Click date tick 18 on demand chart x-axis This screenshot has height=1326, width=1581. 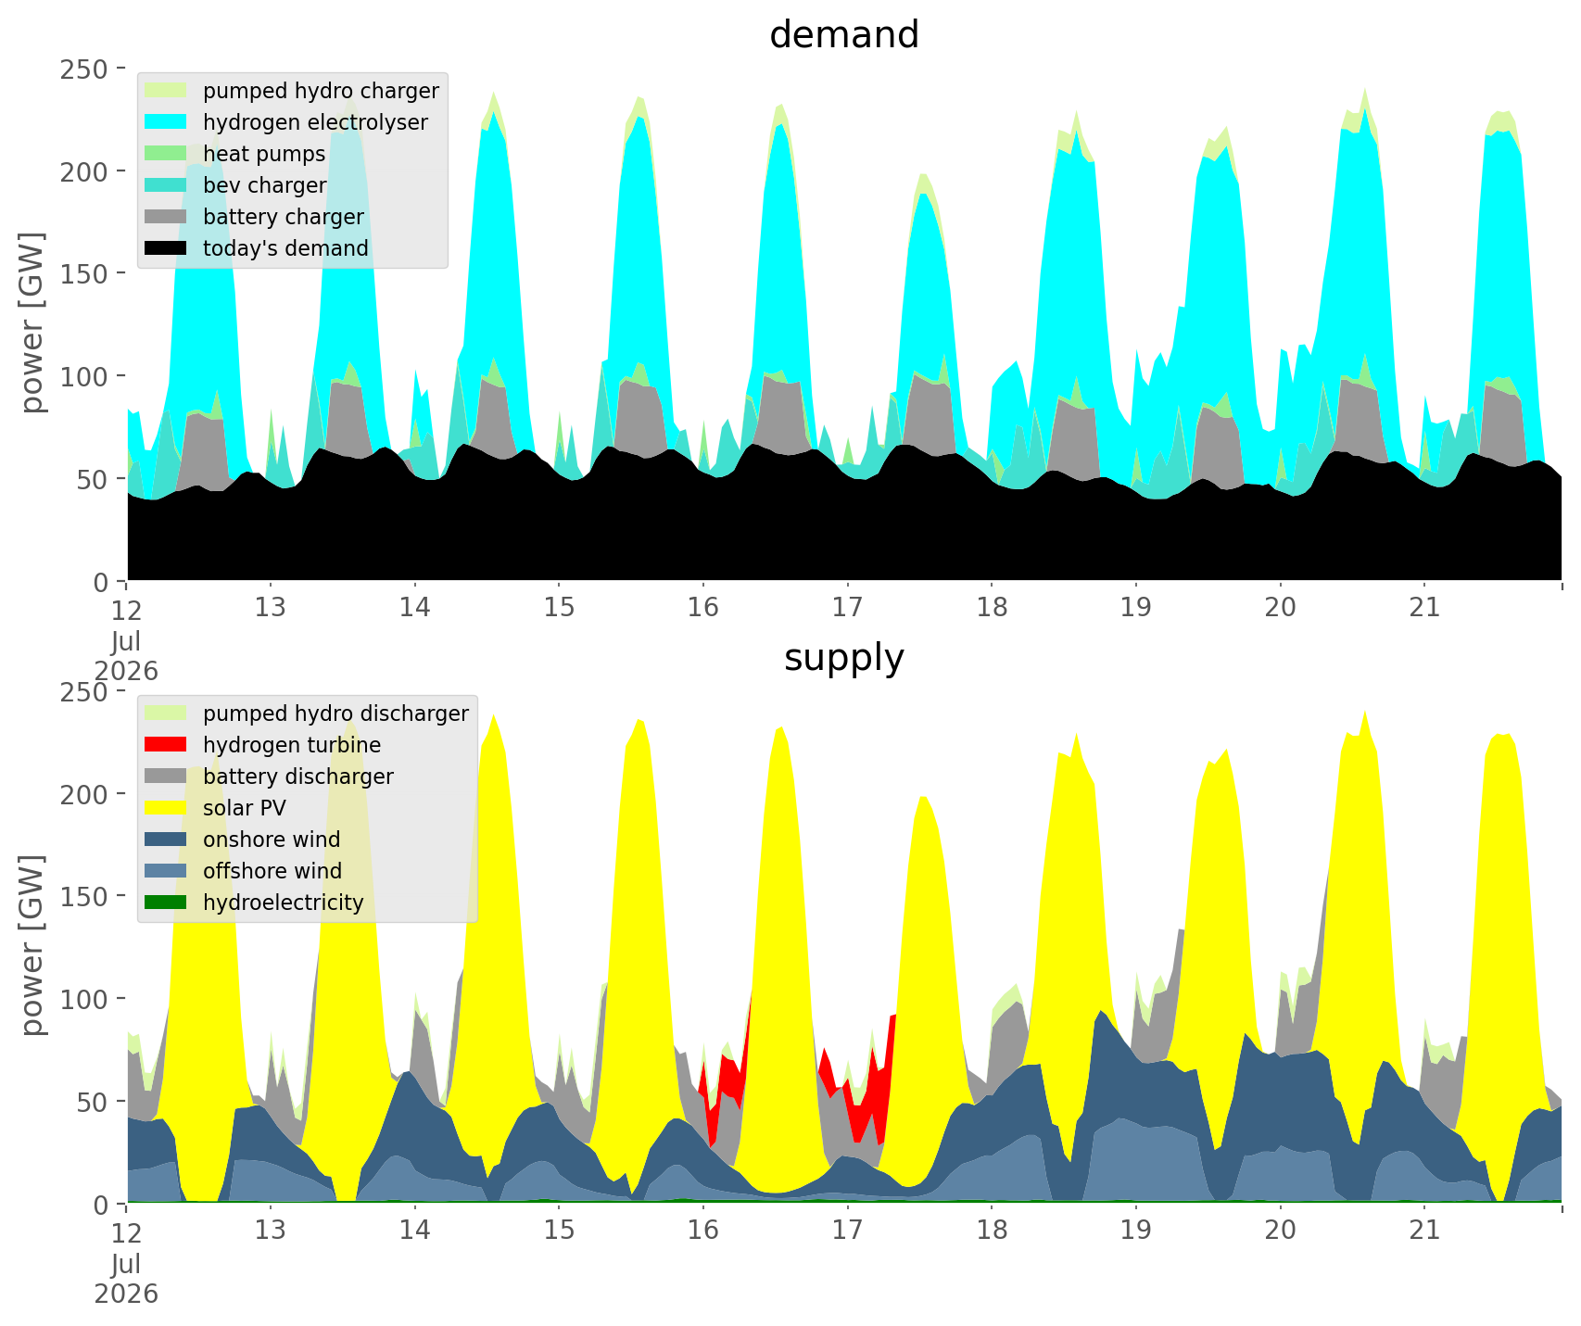point(992,608)
